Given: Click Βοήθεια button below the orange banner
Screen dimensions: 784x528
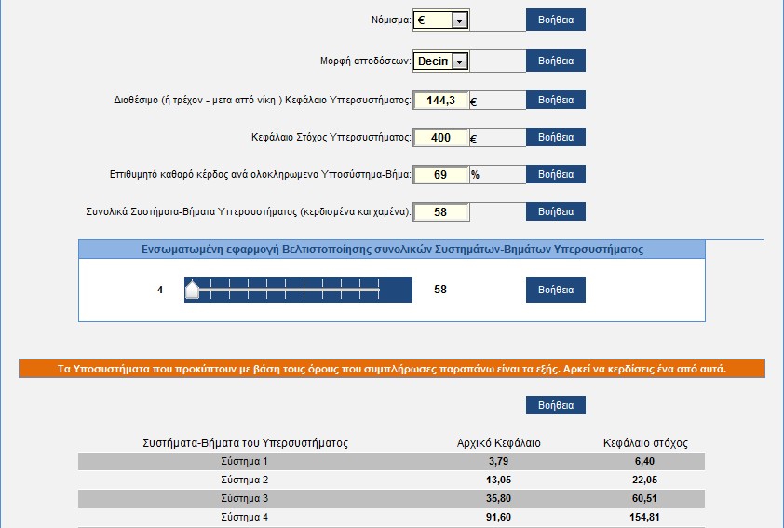Looking at the screenshot, I should click(x=556, y=405).
